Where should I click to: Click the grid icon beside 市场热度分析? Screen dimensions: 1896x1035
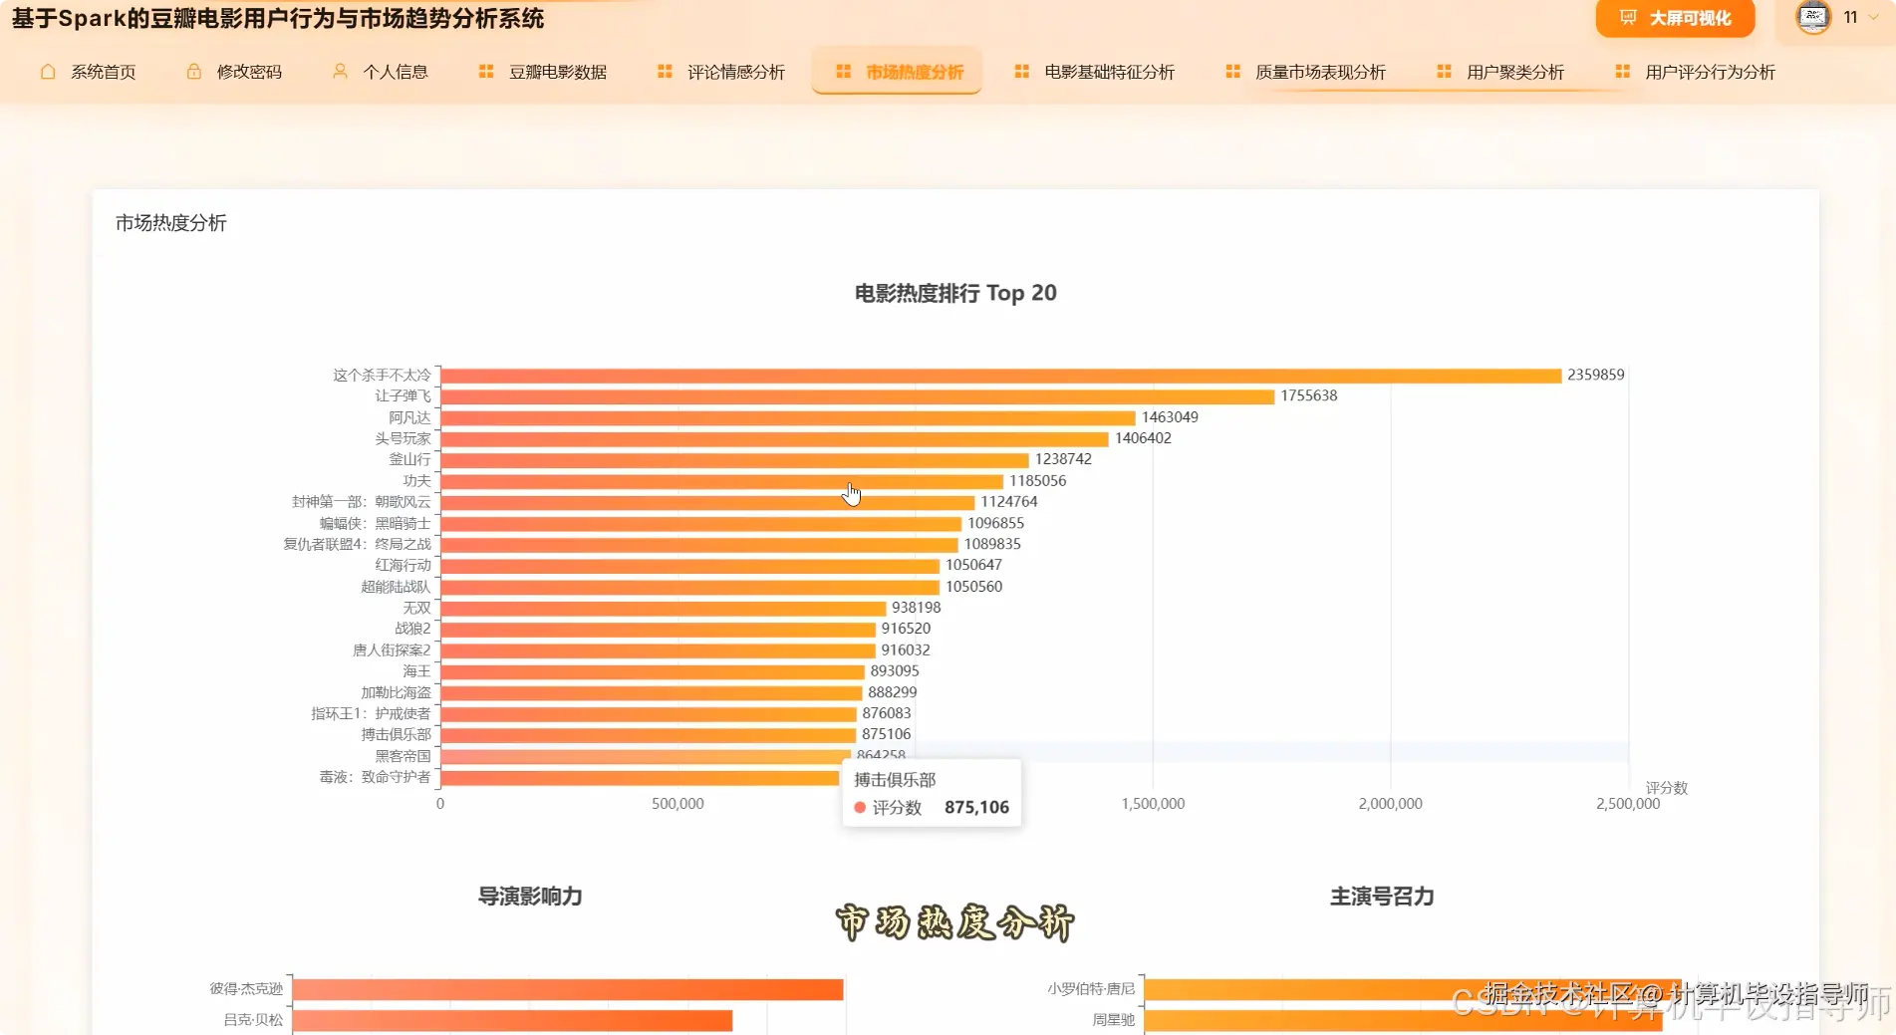coord(843,72)
